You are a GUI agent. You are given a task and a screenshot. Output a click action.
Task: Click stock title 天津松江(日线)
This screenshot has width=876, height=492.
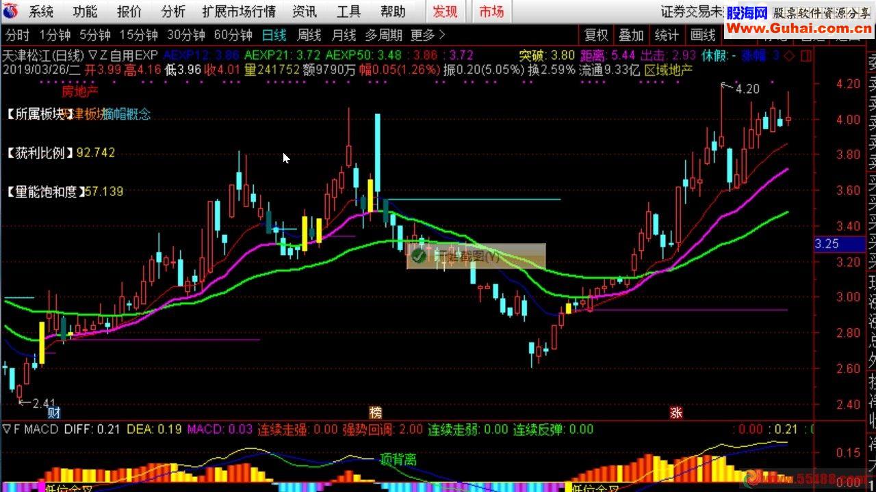point(43,55)
